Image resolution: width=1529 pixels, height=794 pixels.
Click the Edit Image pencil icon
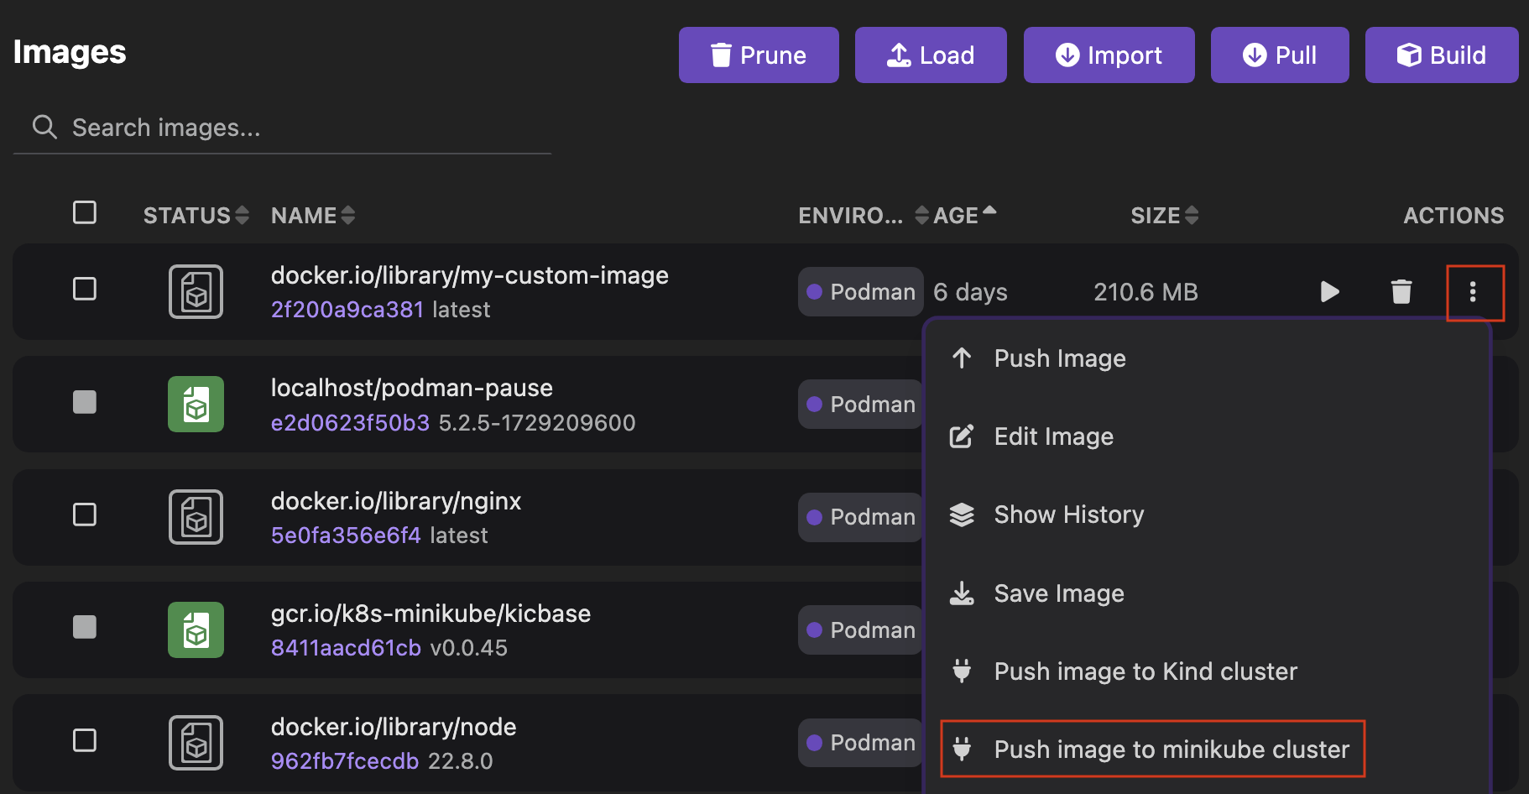(x=962, y=436)
